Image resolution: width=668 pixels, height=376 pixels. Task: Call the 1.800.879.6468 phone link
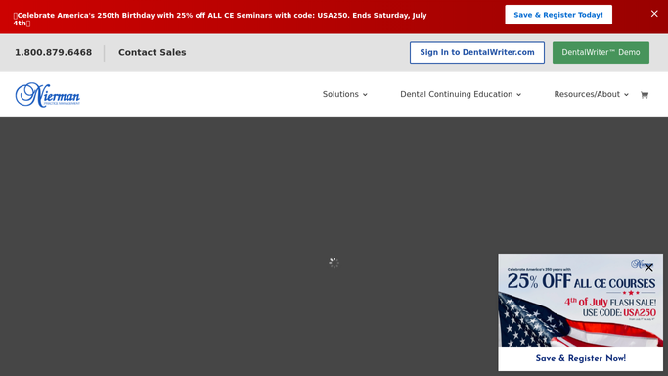(x=53, y=52)
